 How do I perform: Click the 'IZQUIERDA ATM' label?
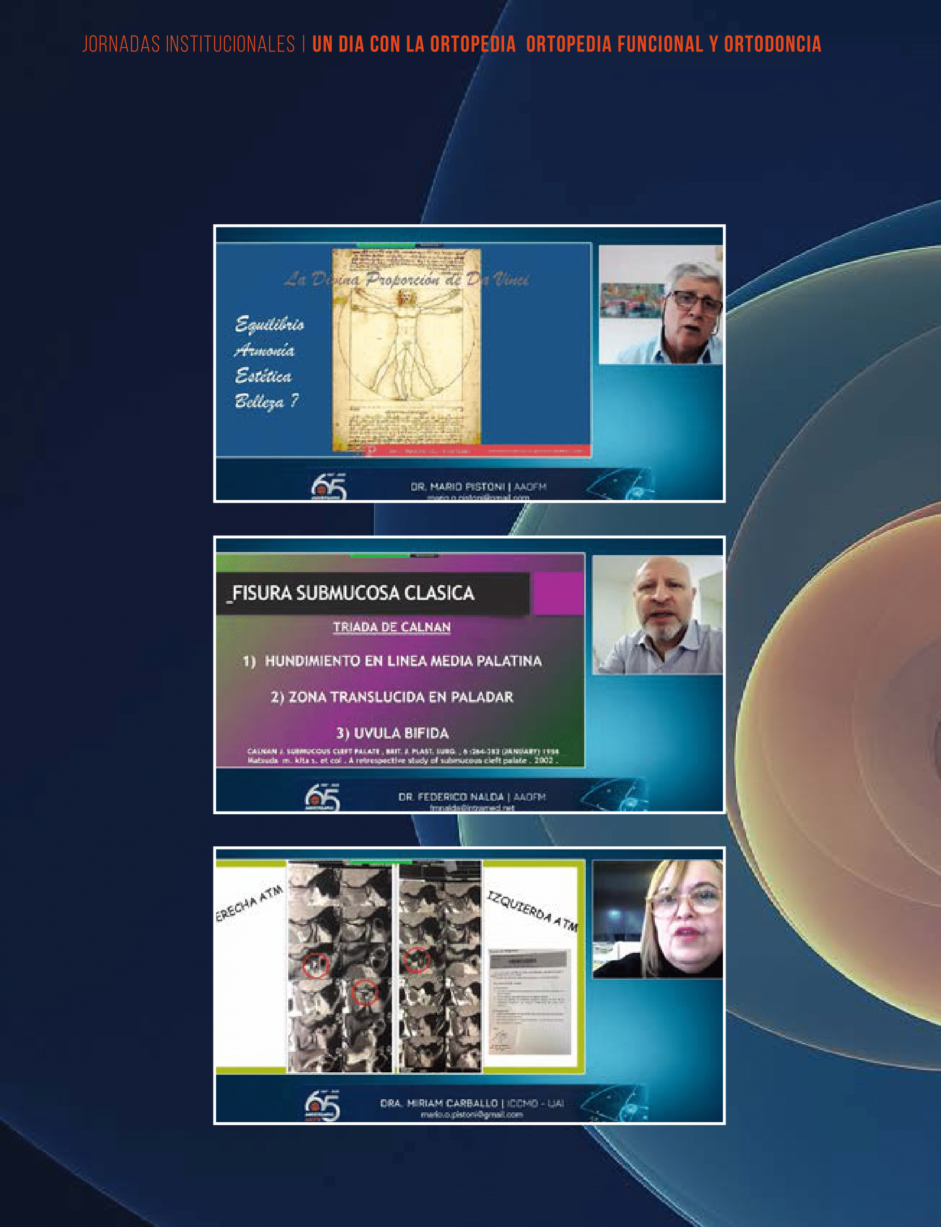tap(532, 911)
